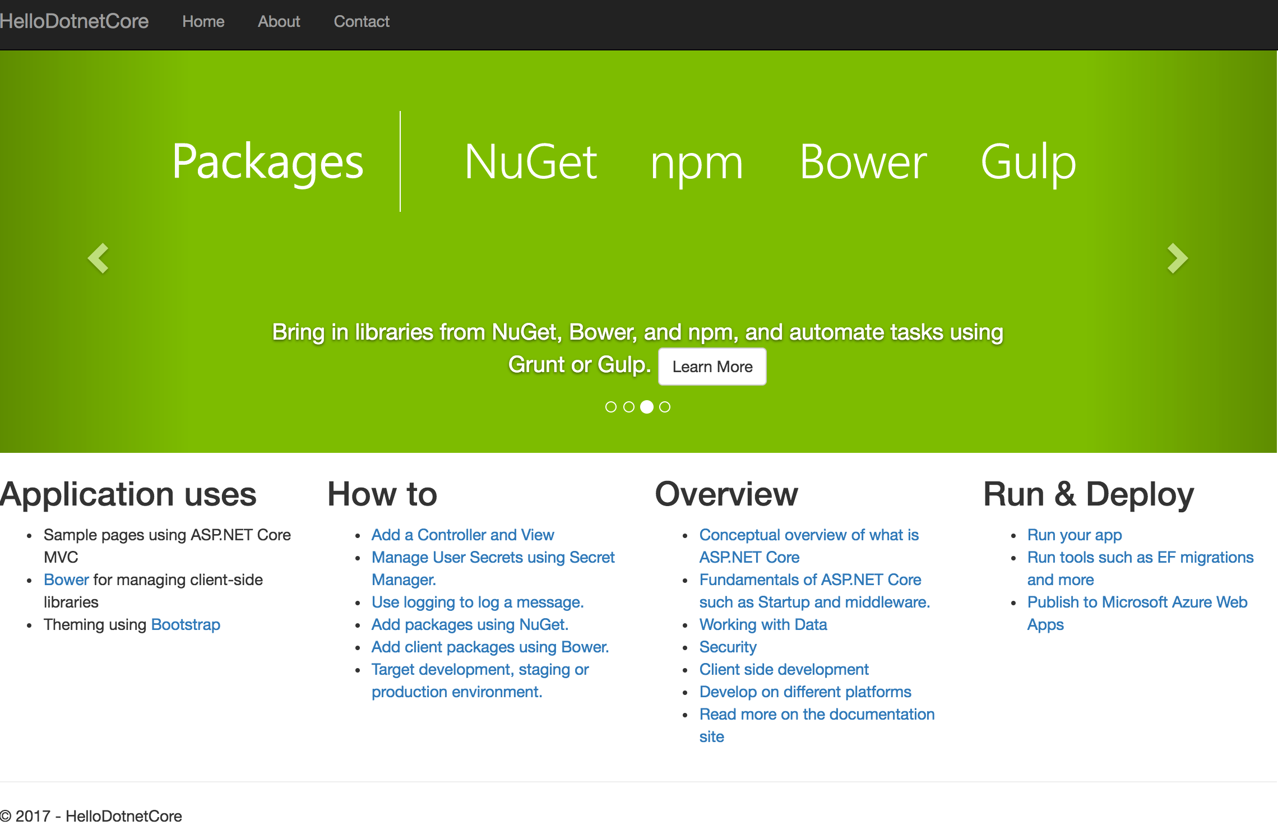Open Add packages using NuGet link

pyautogui.click(x=470, y=624)
